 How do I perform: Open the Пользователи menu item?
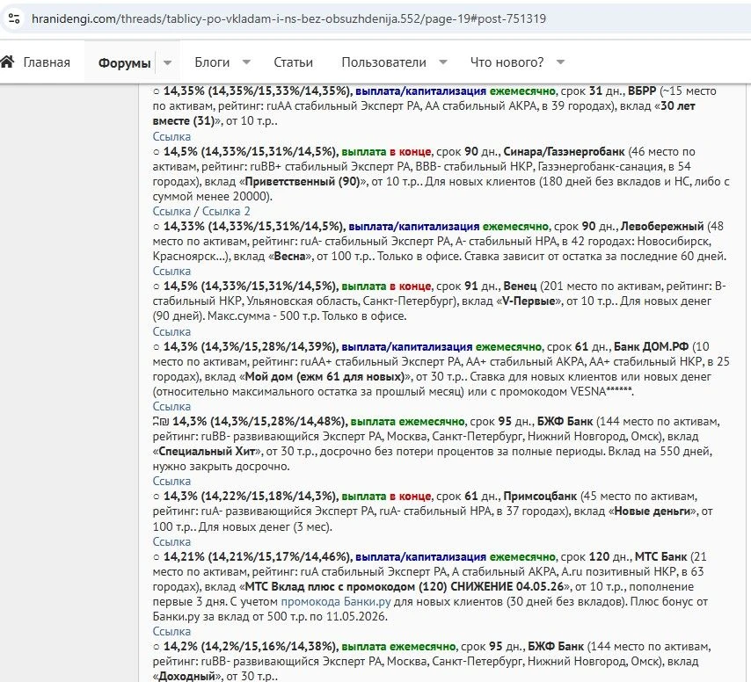coord(383,62)
